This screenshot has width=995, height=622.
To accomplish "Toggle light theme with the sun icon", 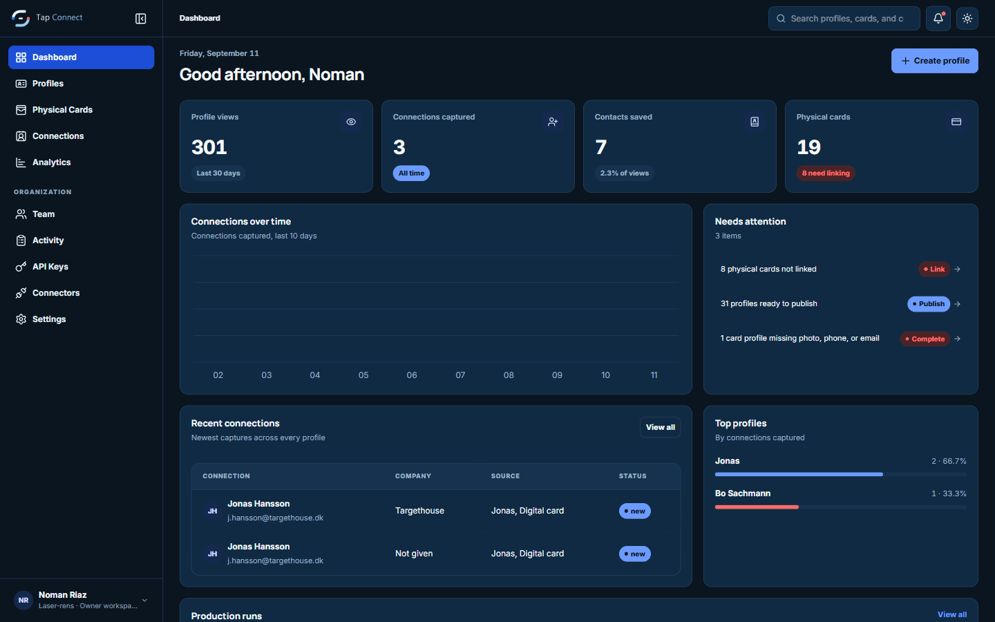I will click(x=967, y=19).
